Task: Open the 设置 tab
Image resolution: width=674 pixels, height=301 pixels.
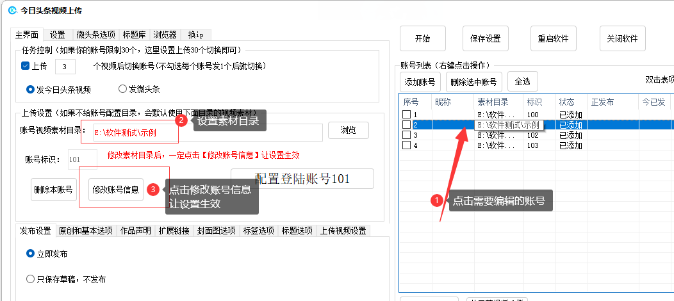Action: pos(57,35)
